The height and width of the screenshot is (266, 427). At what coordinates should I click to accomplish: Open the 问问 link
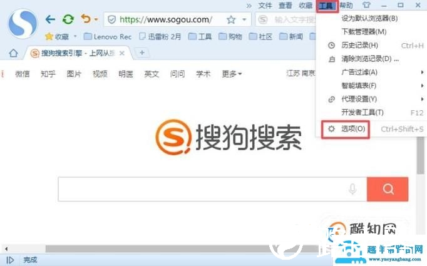pos(178,74)
